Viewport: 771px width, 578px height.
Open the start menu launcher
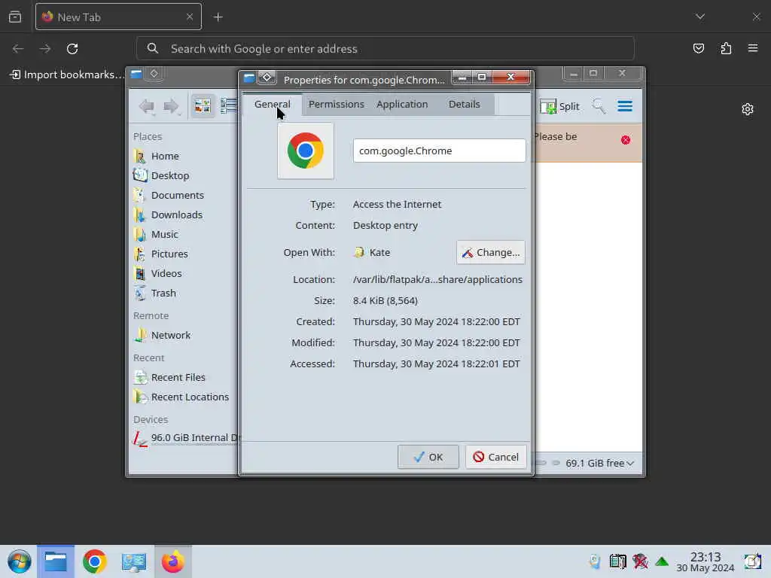click(19, 561)
